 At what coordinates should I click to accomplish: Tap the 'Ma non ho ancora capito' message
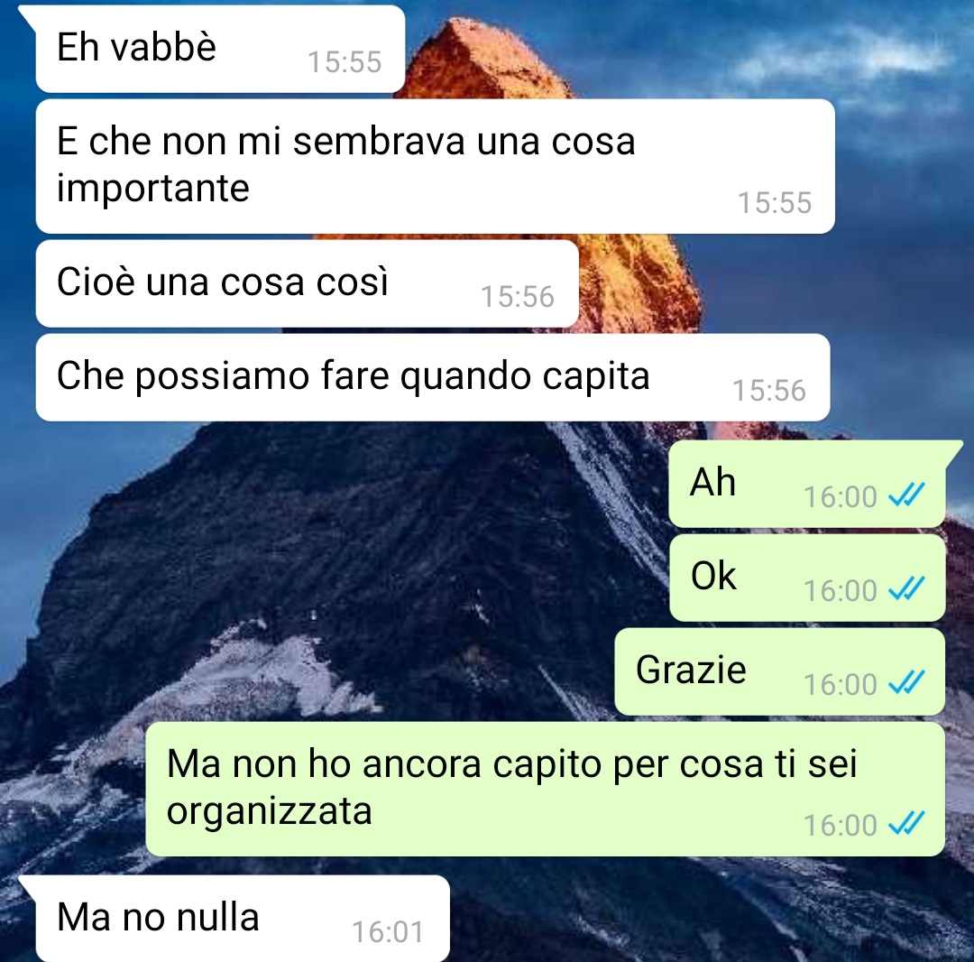pyautogui.click(x=545, y=789)
